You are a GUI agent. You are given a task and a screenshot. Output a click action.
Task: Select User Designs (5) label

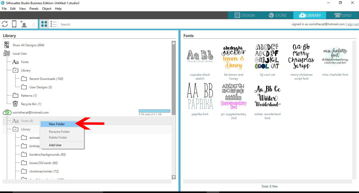tap(41, 87)
